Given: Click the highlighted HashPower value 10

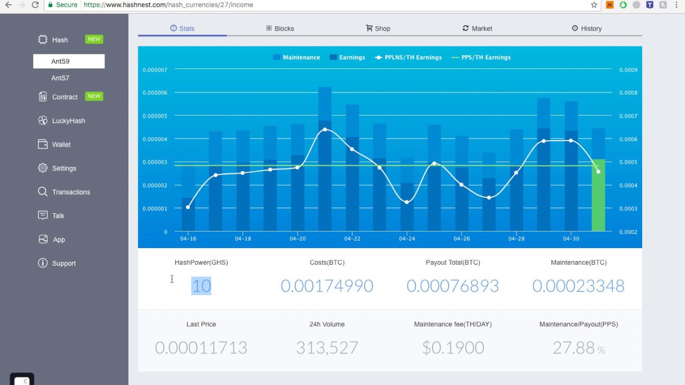Looking at the screenshot, I should point(201,286).
